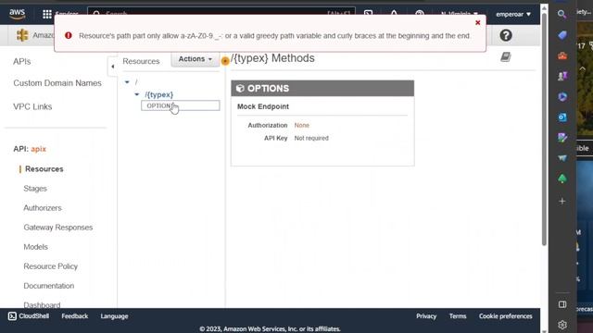
Task: Open the documentation book icon
Action: click(x=506, y=56)
